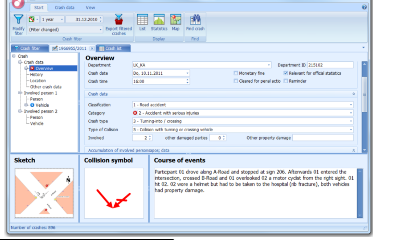Viewport: 403px width, 240px height.
Task: Switch to the Crash data ribbon tab
Action: pos(64,8)
